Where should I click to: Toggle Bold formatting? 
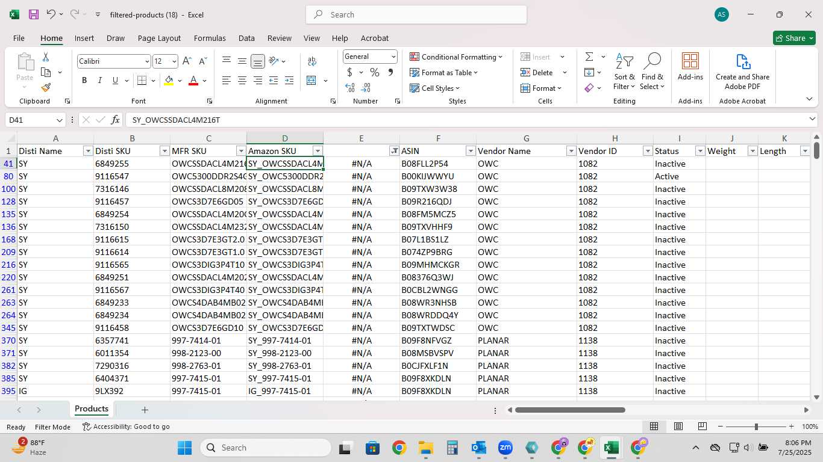[84, 81]
